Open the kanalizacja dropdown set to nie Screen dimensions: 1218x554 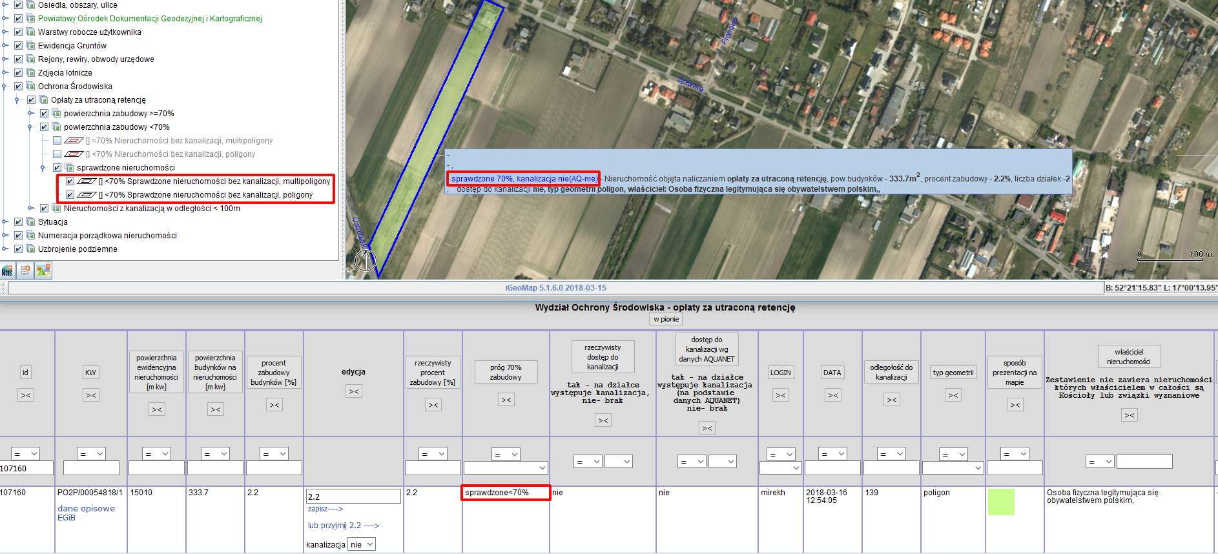362,544
